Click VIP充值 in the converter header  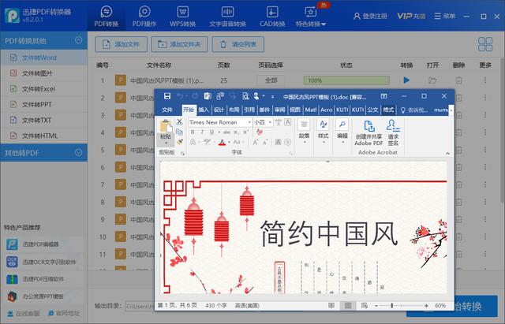point(411,16)
